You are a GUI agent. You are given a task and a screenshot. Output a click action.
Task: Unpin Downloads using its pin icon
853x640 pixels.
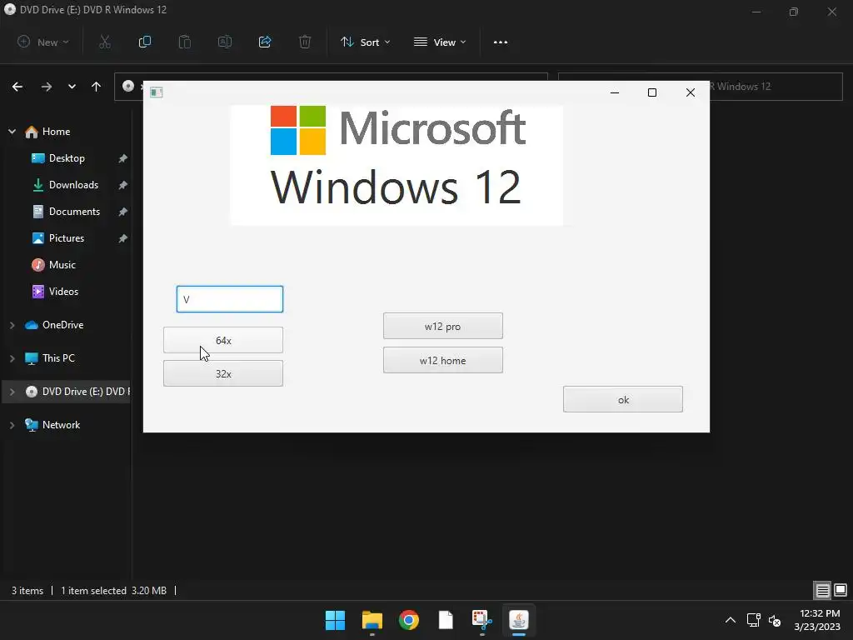123,185
